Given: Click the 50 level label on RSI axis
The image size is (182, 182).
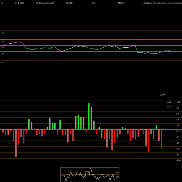Looking at the screenshot, I should (3, 48).
